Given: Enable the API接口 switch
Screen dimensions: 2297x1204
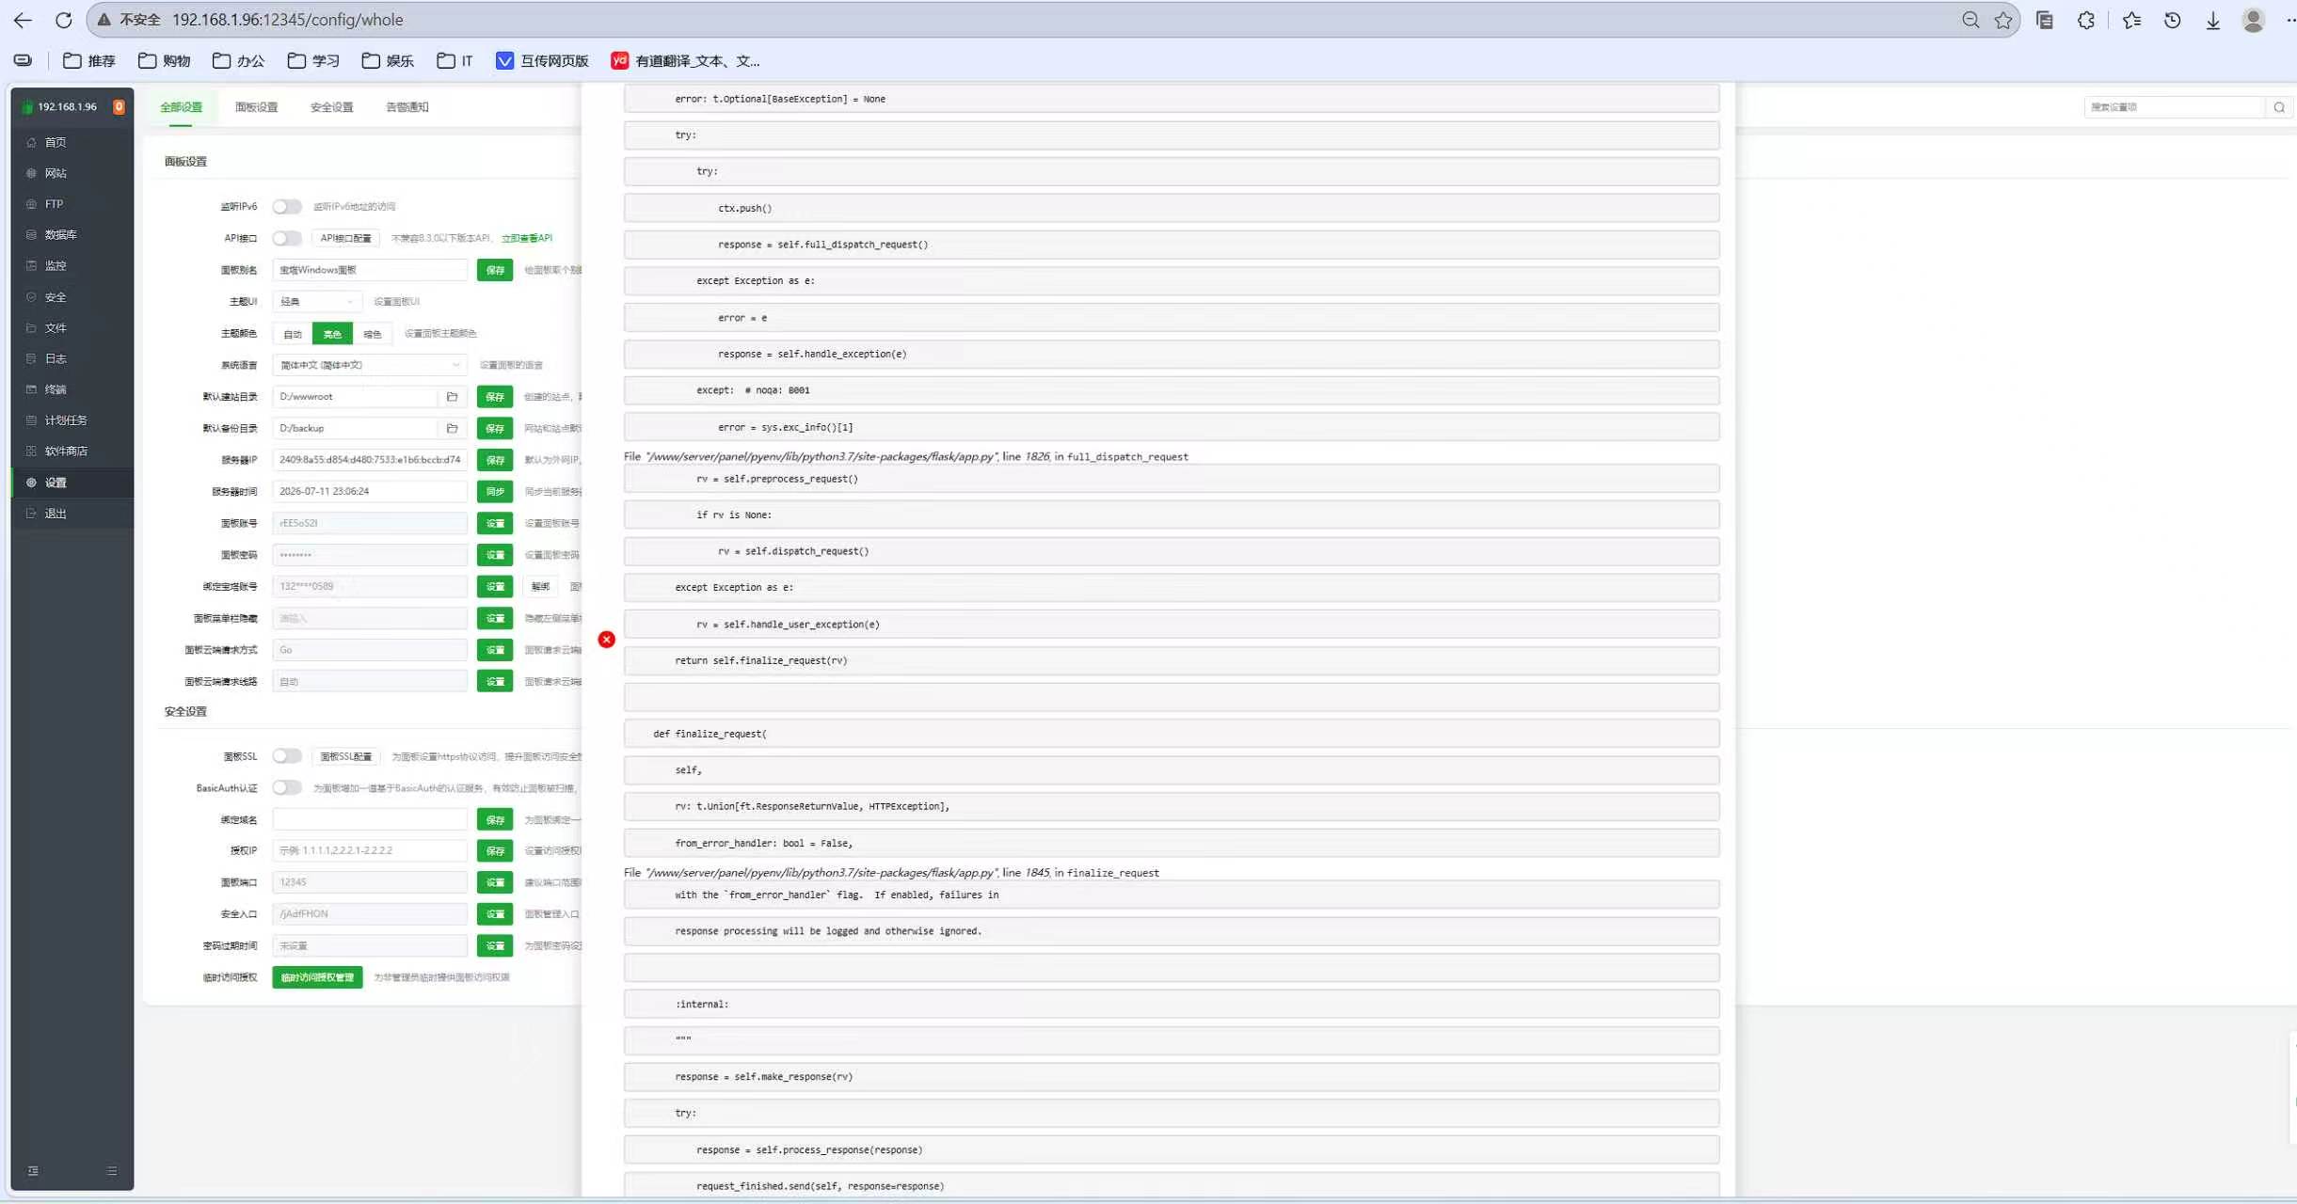Looking at the screenshot, I should click(287, 238).
